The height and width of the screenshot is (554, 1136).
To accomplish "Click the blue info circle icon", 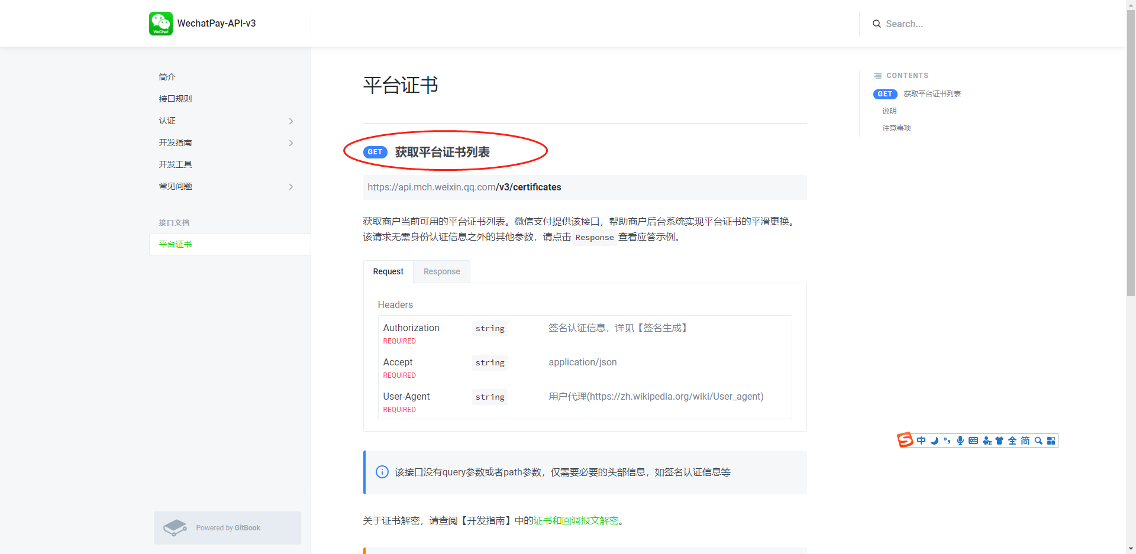I will pos(382,472).
